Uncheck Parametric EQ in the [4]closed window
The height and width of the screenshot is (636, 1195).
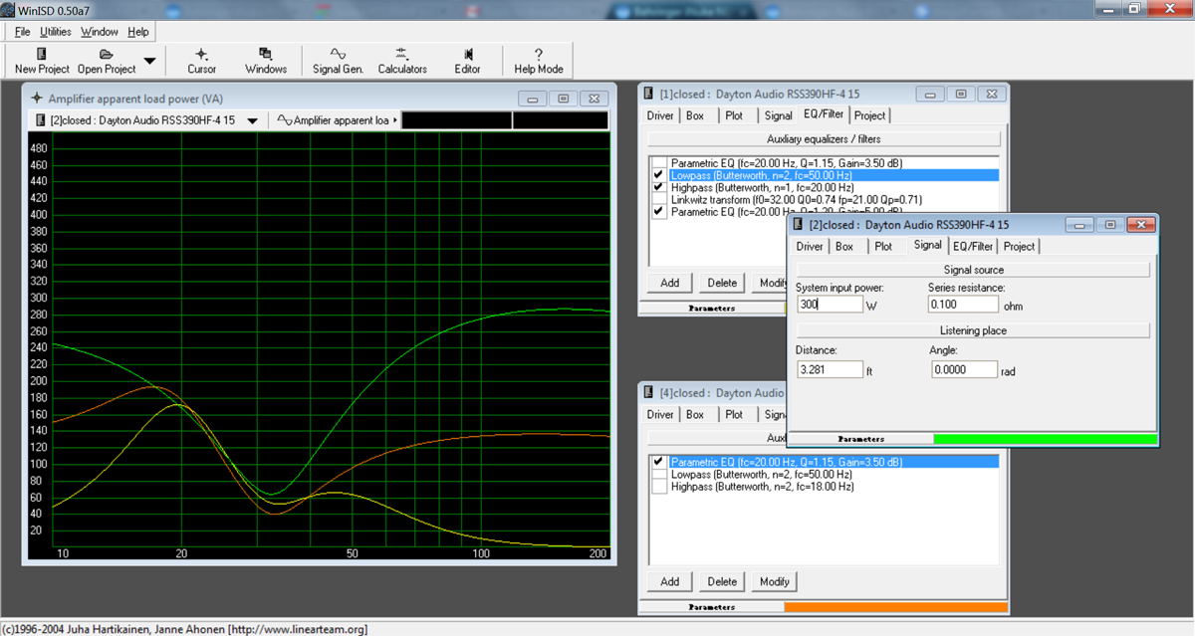(x=658, y=462)
